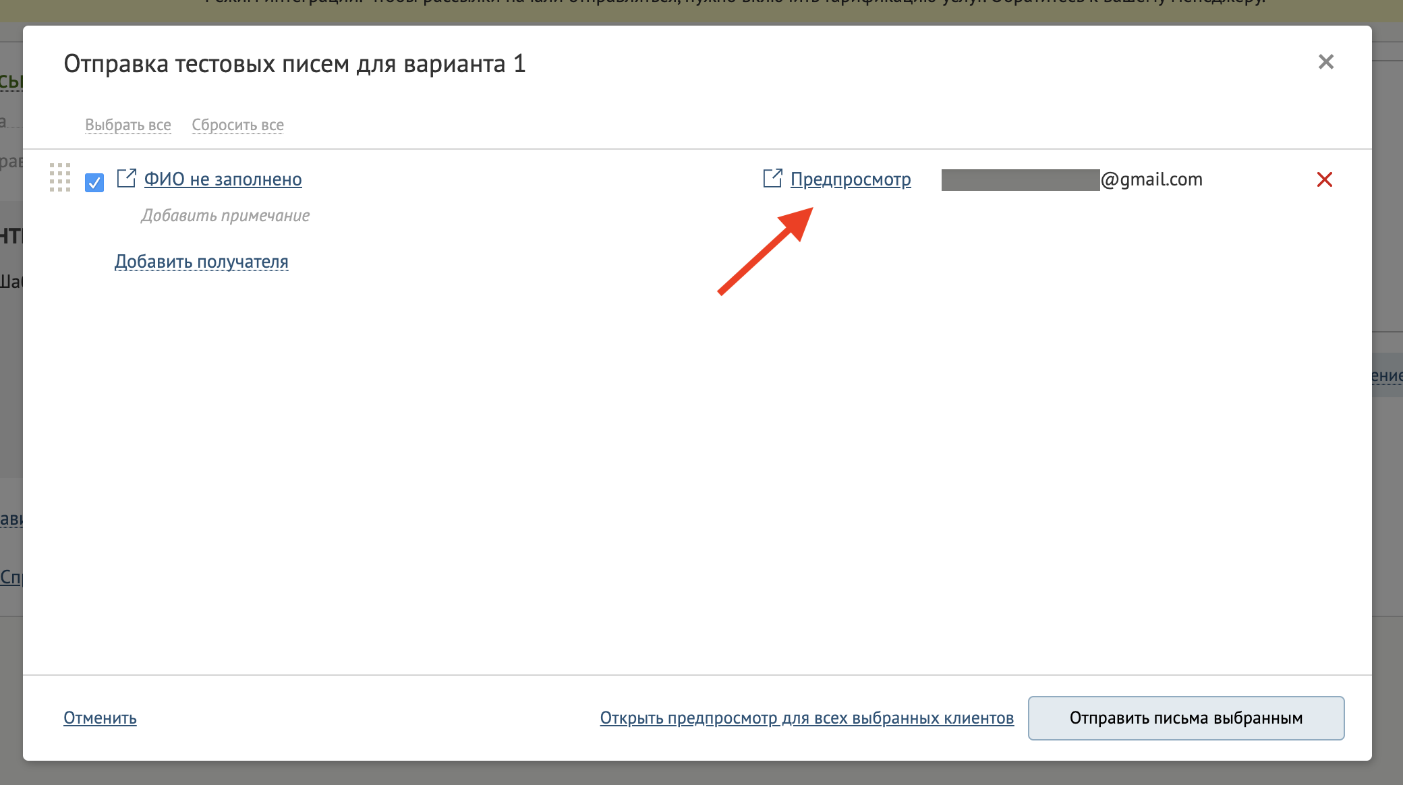Open external link icon beside ФИО не заполнено
The height and width of the screenshot is (785, 1403).
point(127,178)
